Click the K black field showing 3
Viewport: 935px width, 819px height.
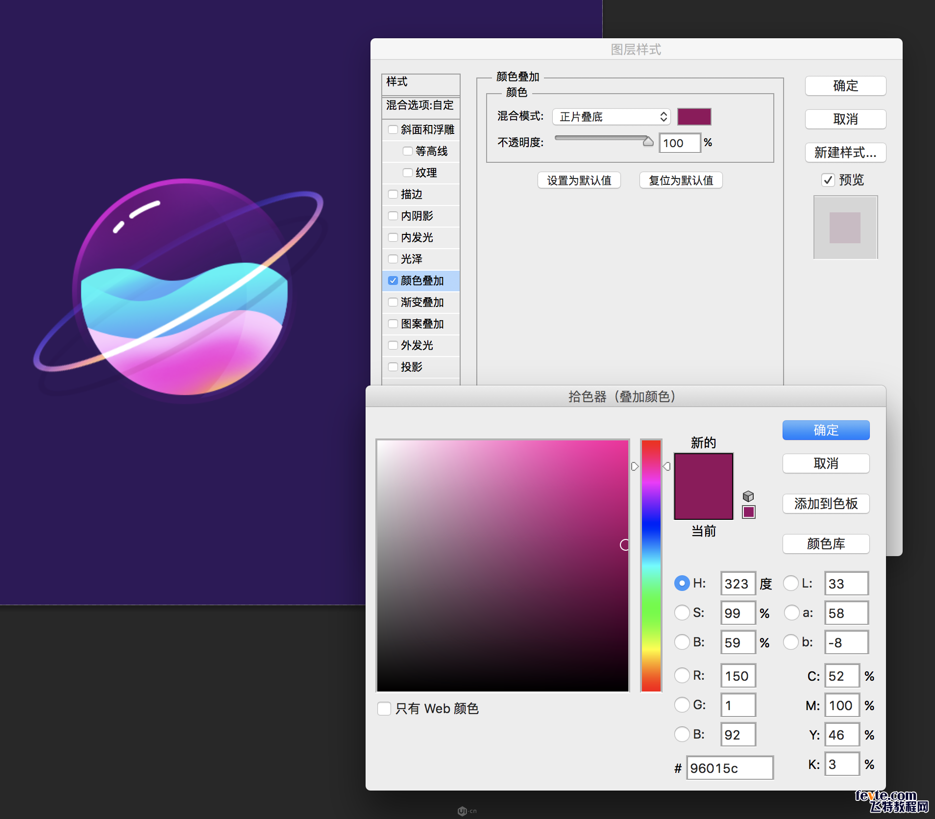click(842, 764)
